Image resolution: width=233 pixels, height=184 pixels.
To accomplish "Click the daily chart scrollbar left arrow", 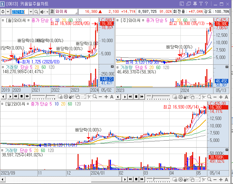I will [3, 179].
